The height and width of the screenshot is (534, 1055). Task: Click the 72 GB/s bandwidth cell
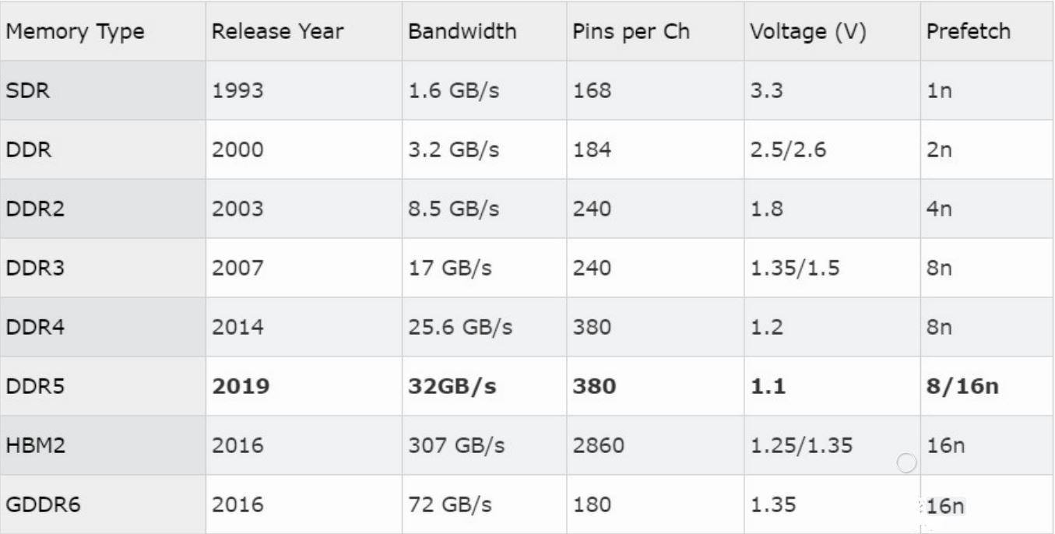450,504
